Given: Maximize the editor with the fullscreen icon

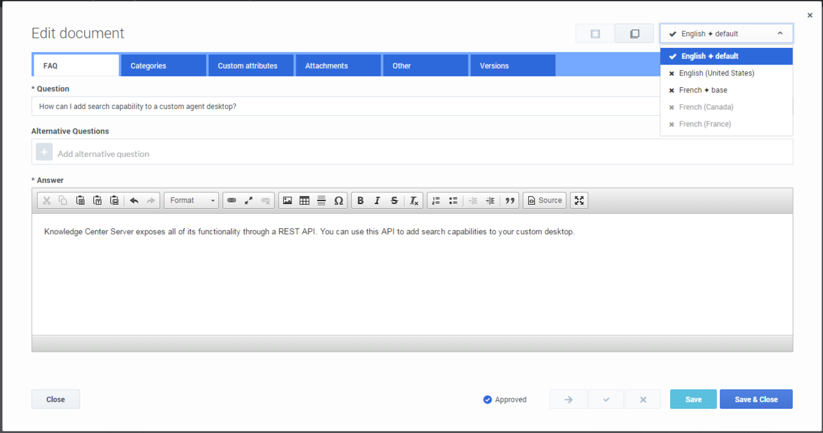Looking at the screenshot, I should (580, 201).
